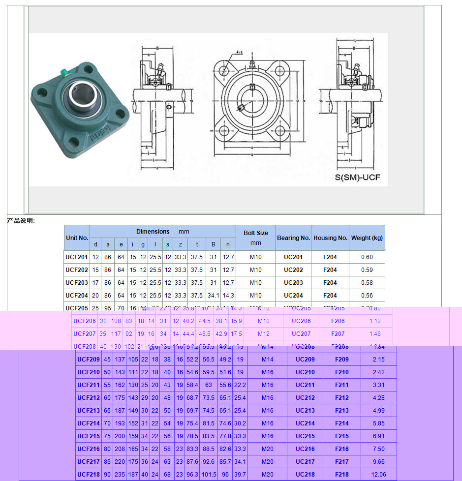Click bearing number UC201

[x=293, y=257]
